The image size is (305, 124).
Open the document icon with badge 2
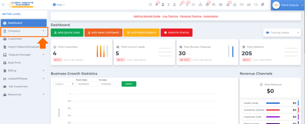coord(187,5)
